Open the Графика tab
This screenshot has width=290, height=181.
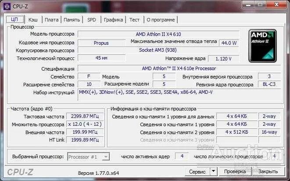coord(113,20)
